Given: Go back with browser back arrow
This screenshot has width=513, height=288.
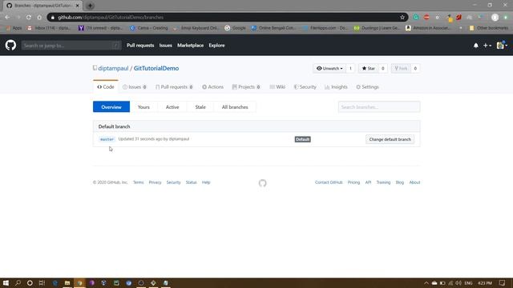Looking at the screenshot, I should 7,18.
